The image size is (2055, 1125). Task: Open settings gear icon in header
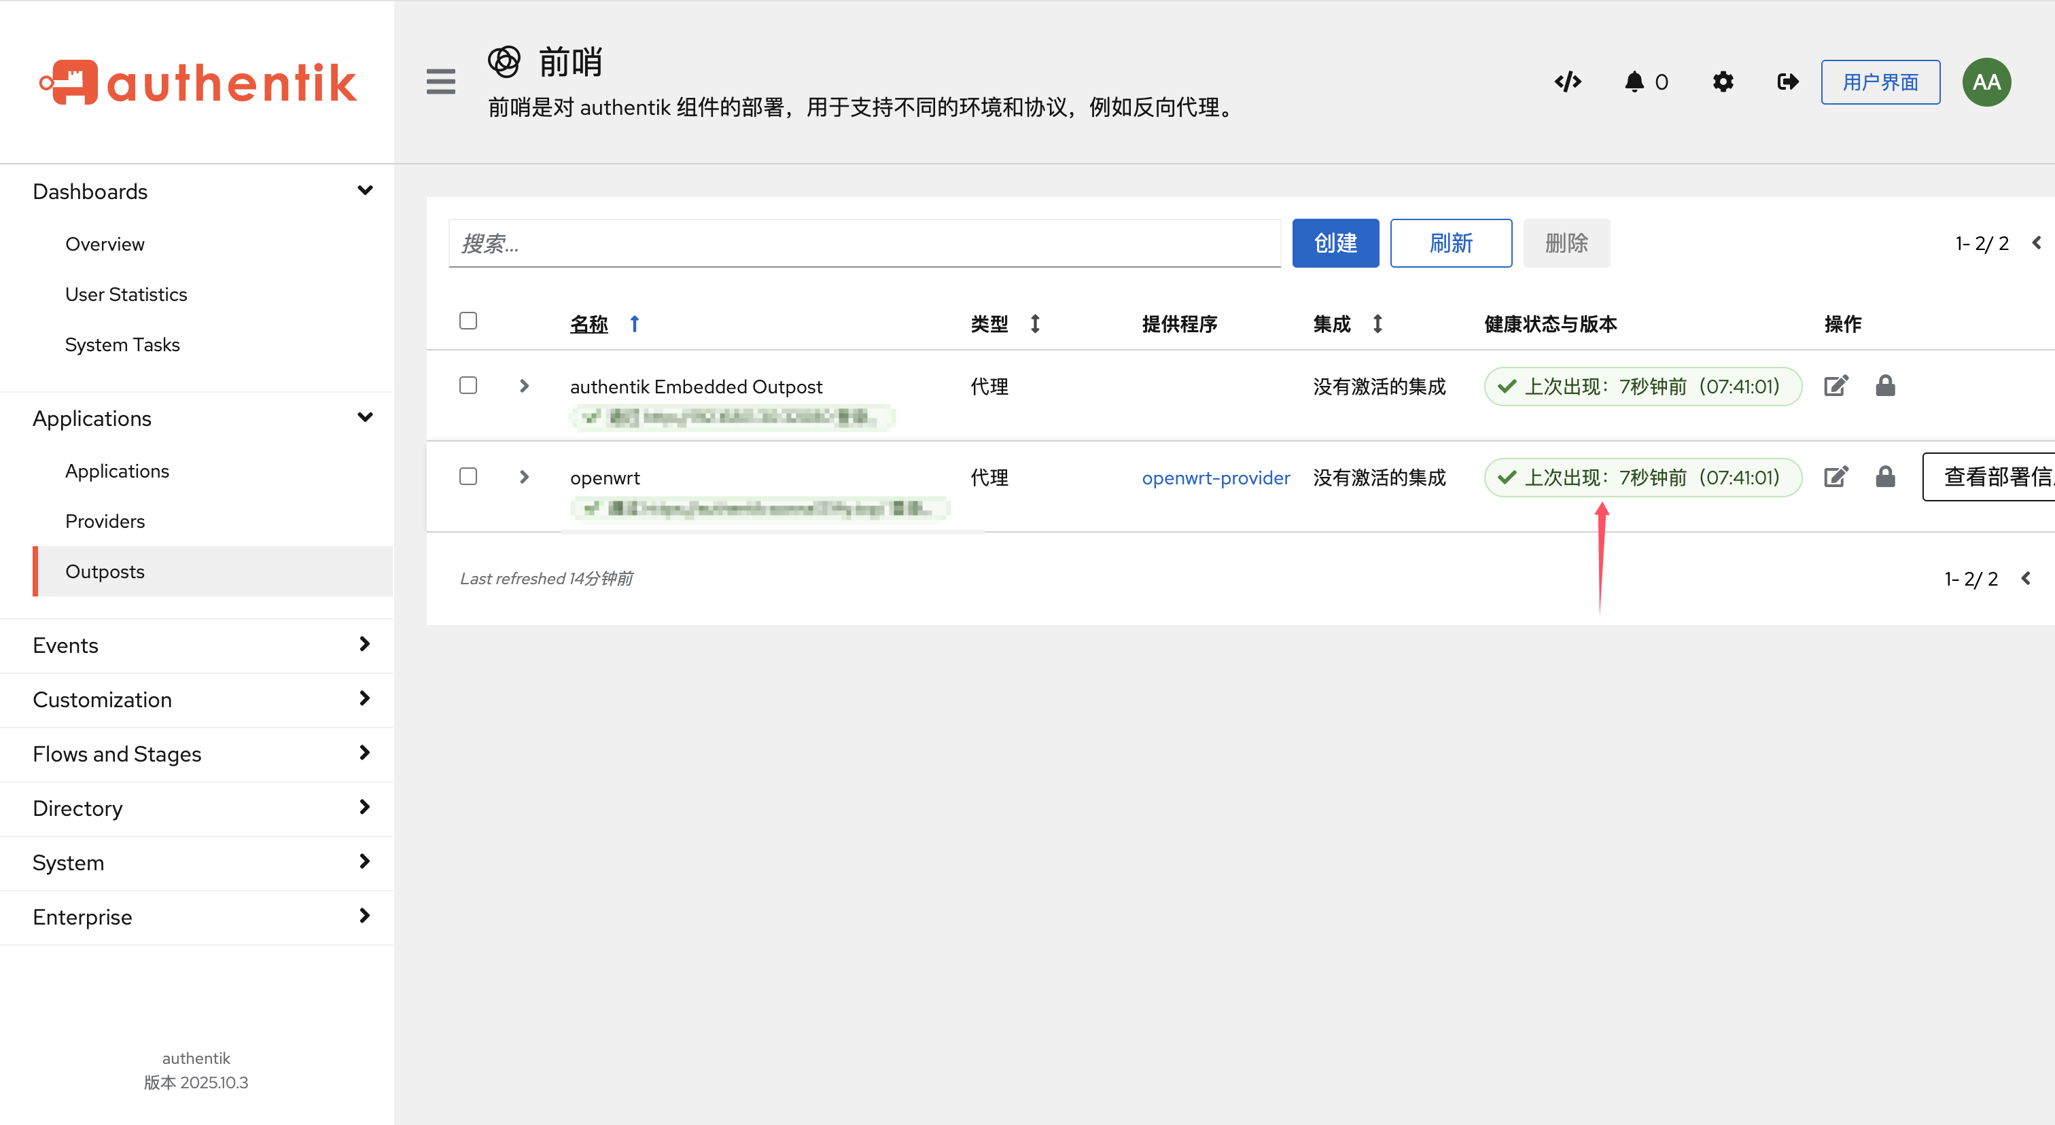click(x=1723, y=82)
